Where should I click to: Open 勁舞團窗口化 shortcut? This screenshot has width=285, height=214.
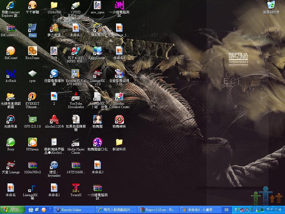click(97, 142)
